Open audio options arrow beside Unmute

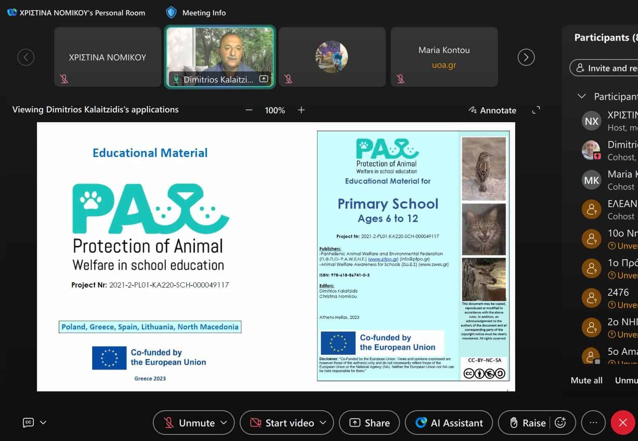click(224, 423)
